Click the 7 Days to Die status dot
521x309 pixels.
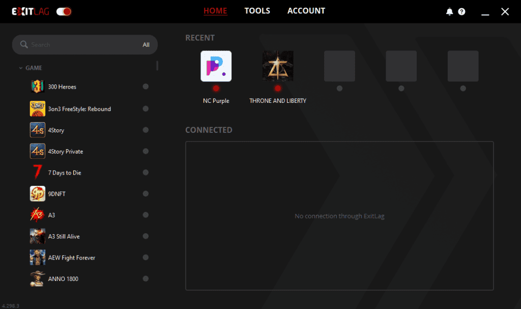click(146, 172)
